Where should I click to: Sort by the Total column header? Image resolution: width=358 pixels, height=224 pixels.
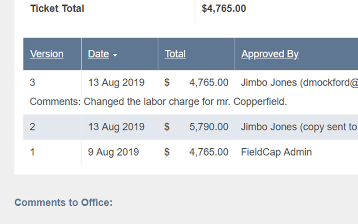tap(175, 54)
